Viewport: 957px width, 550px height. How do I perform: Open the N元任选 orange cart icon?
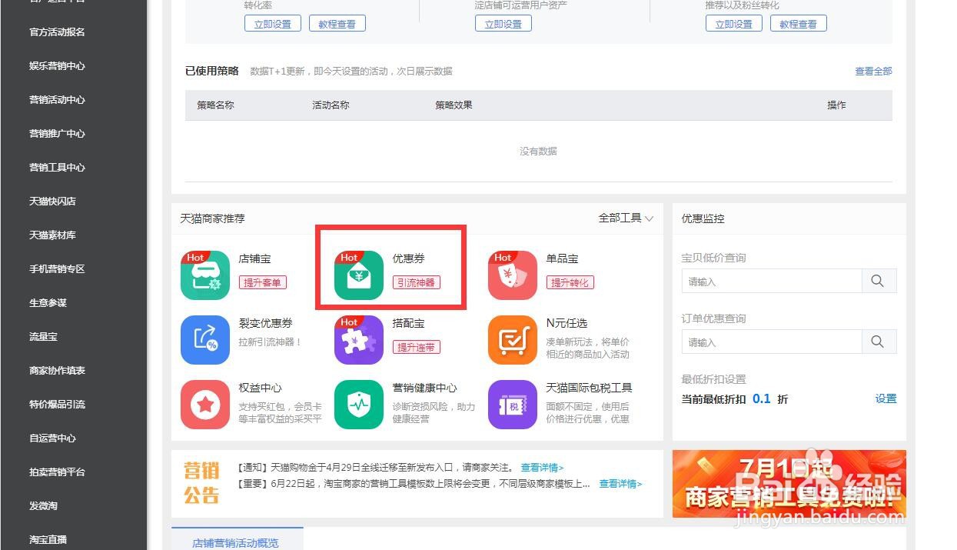pos(513,340)
